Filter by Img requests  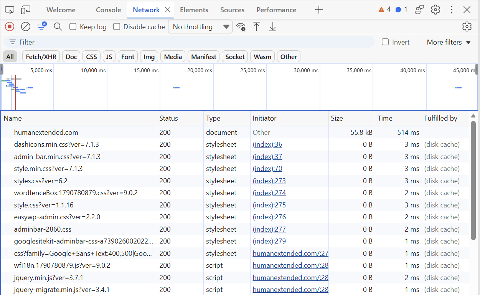point(149,57)
